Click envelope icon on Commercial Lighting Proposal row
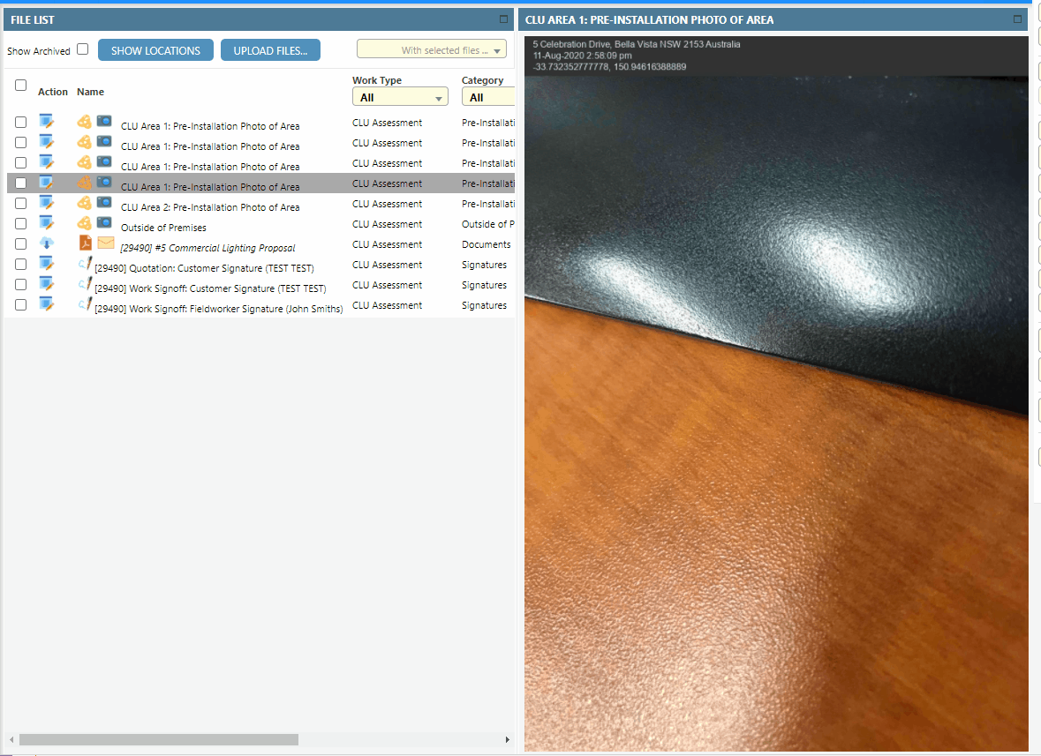 click(x=106, y=243)
